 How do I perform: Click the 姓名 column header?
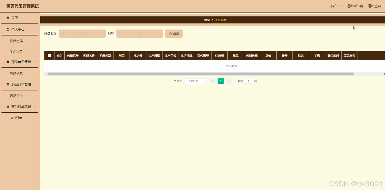tap(301, 56)
